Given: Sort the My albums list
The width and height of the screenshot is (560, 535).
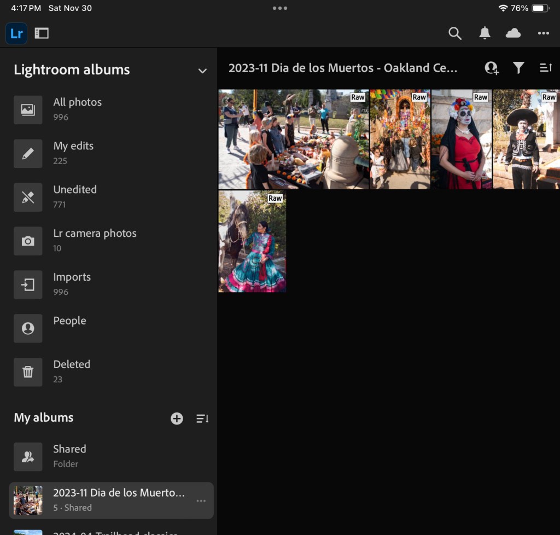Looking at the screenshot, I should point(202,418).
